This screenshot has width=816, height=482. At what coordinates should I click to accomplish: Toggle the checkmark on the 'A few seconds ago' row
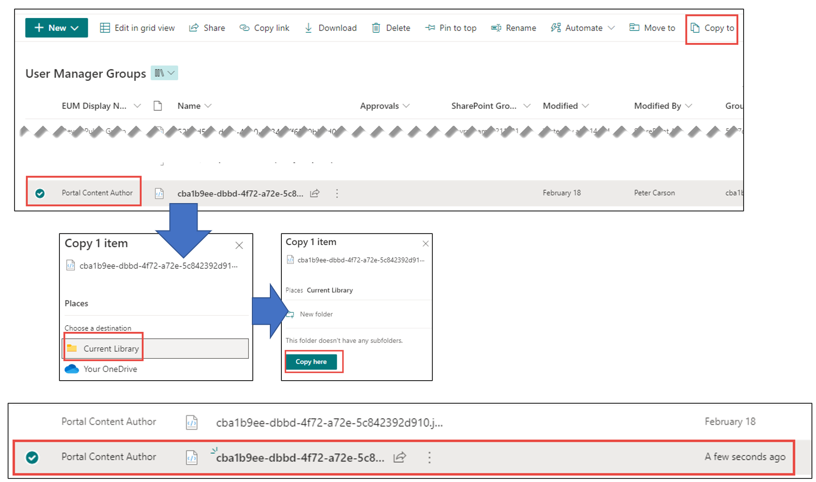[x=32, y=457]
